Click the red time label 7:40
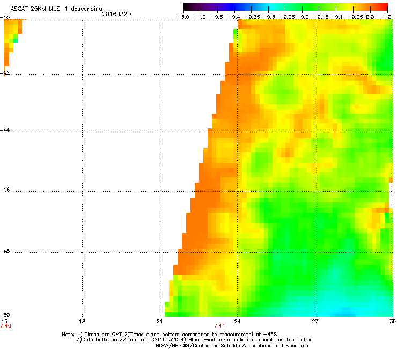Screen dimensions: 397x349 [5, 326]
